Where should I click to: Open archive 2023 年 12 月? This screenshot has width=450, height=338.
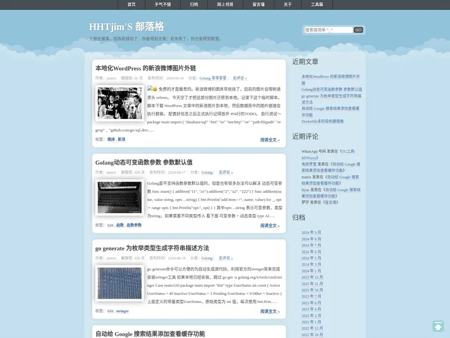point(312,277)
